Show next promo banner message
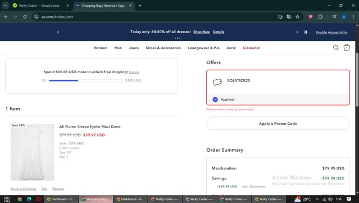Viewport: 359px width, 203px height. coord(297,32)
